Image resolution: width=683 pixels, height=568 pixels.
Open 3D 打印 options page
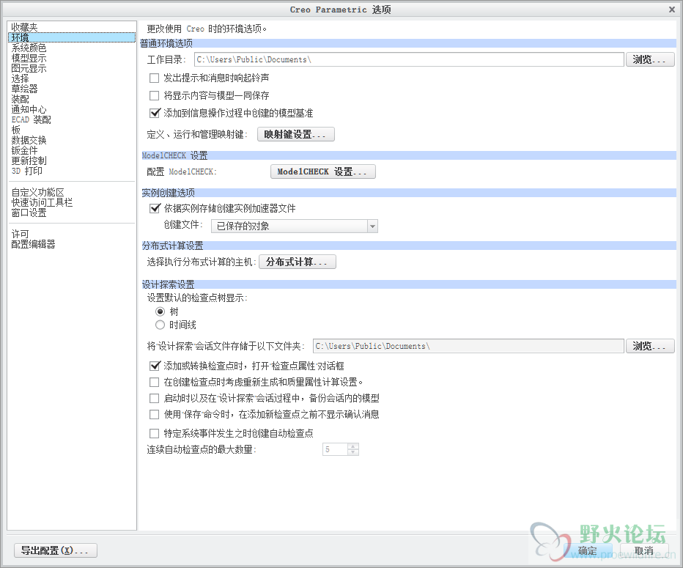click(x=26, y=171)
